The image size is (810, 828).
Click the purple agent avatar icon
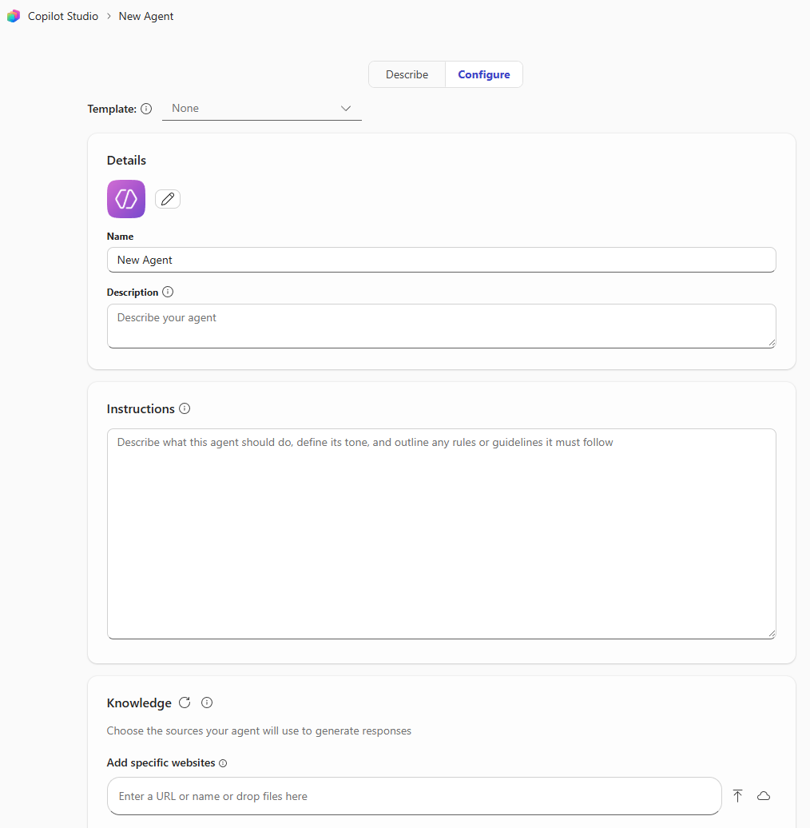[125, 198]
